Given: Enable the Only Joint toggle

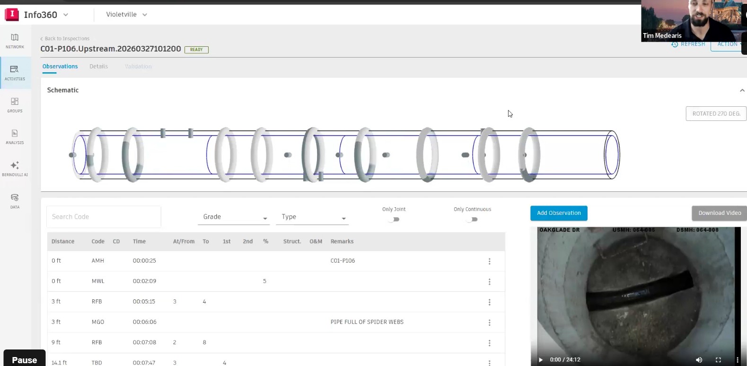Looking at the screenshot, I should [394, 219].
